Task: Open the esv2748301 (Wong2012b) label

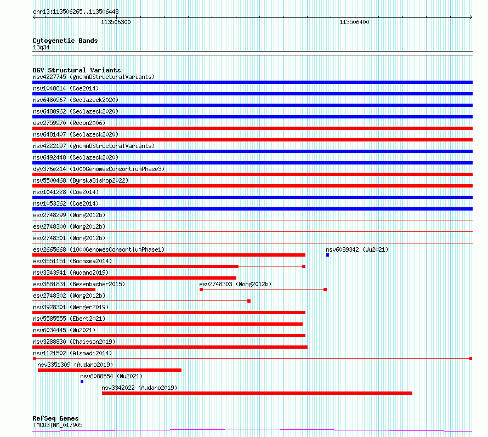Action: point(69,238)
